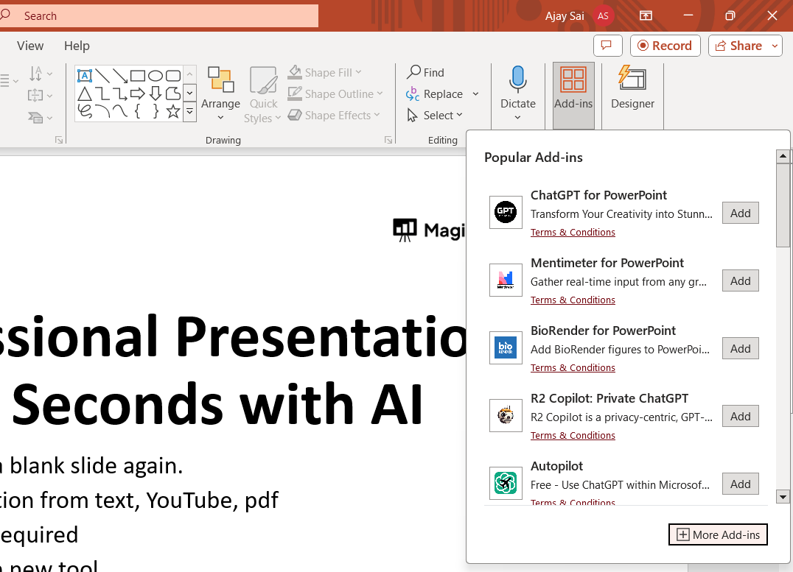The image size is (793, 572).
Task: Open the Select dropdown in Editing
Action: pyautogui.click(x=436, y=116)
